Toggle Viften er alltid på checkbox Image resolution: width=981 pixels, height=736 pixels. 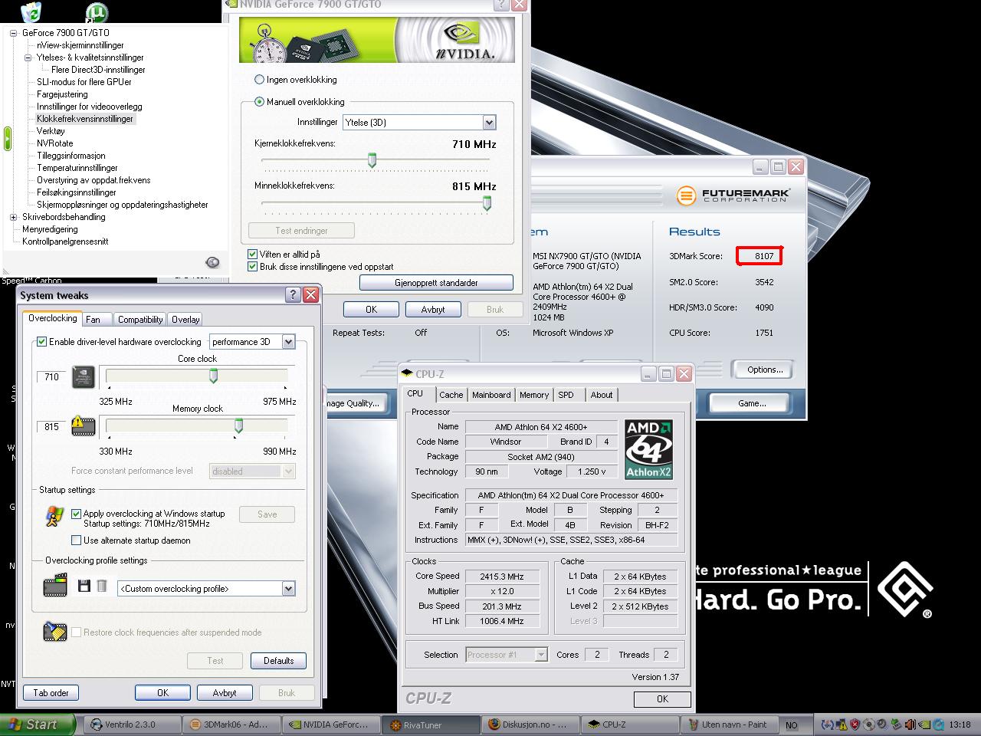252,254
